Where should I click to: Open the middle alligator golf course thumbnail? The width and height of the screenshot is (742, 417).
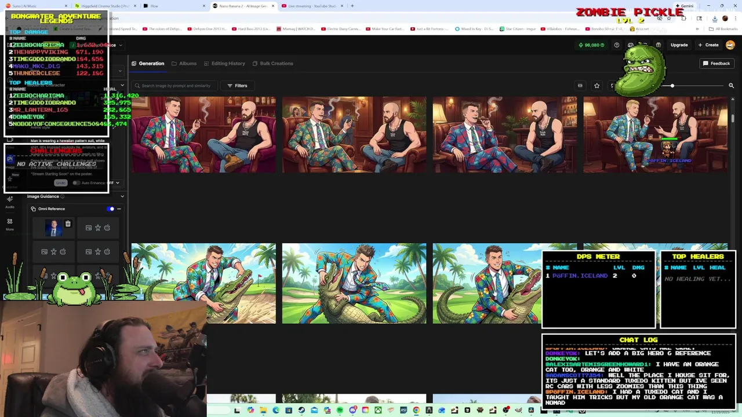[354, 283]
